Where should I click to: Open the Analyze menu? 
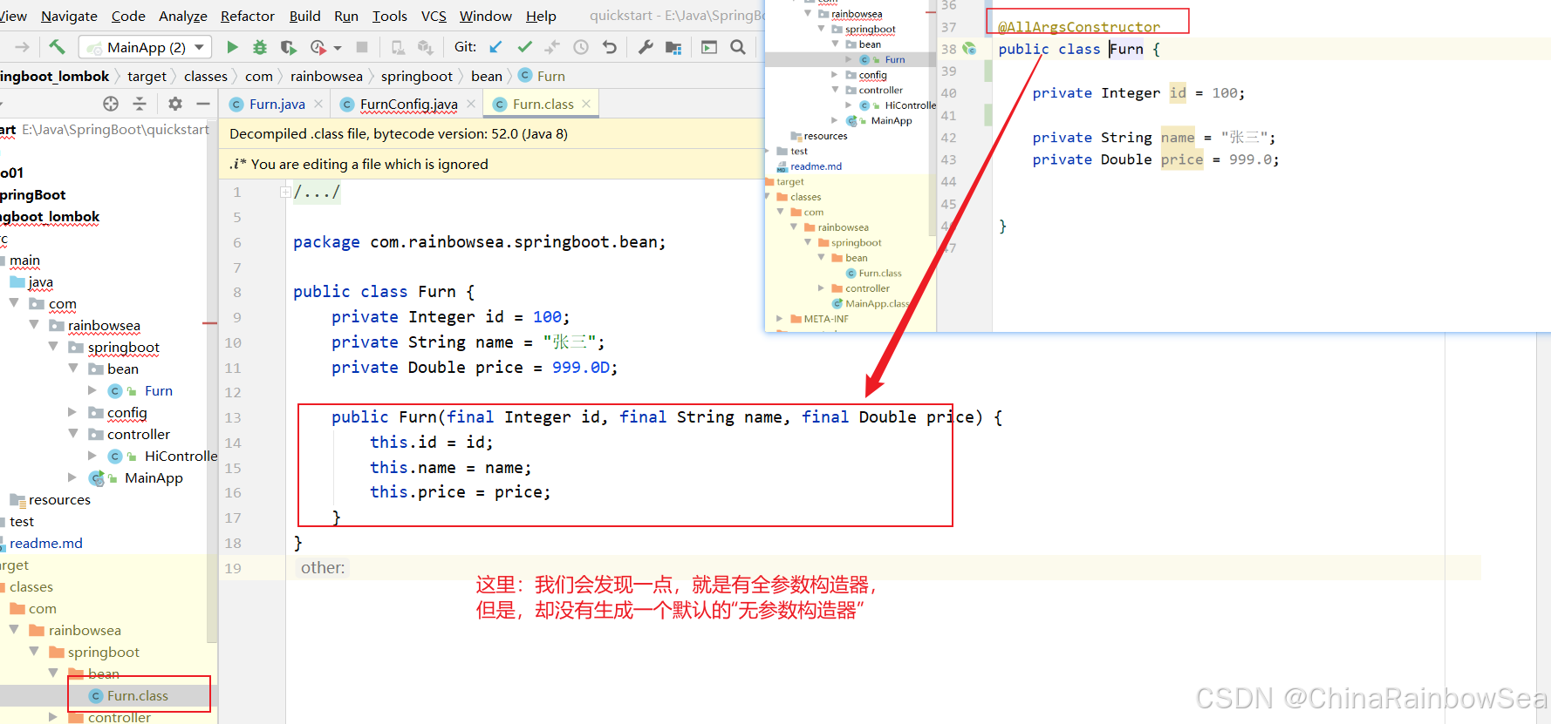pos(183,16)
